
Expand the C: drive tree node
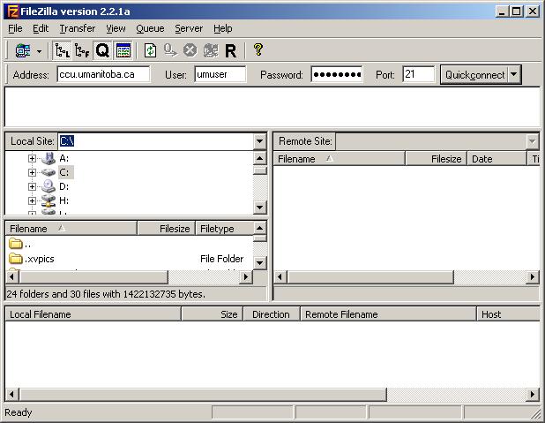point(32,173)
